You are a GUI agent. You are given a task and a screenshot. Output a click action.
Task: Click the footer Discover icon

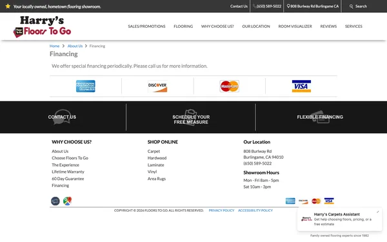point(303,201)
